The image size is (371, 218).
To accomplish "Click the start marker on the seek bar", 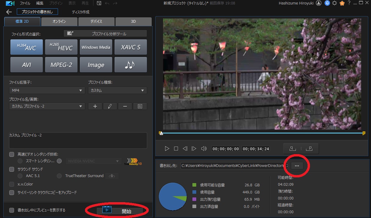I will tap(161, 133).
